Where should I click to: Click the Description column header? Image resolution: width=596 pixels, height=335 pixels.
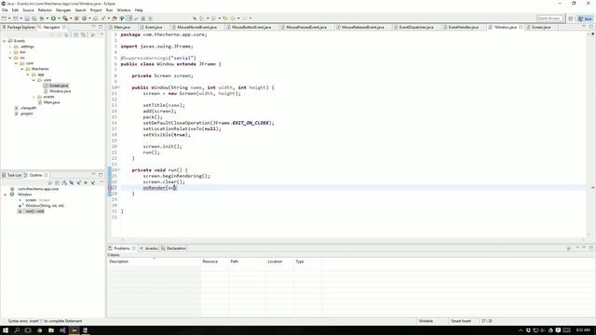(x=154, y=261)
